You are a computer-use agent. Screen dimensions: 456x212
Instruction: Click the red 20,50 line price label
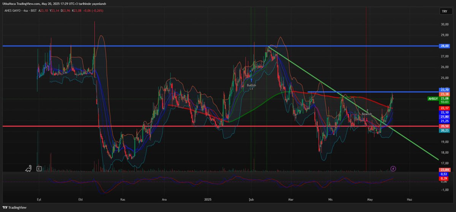click(444, 126)
